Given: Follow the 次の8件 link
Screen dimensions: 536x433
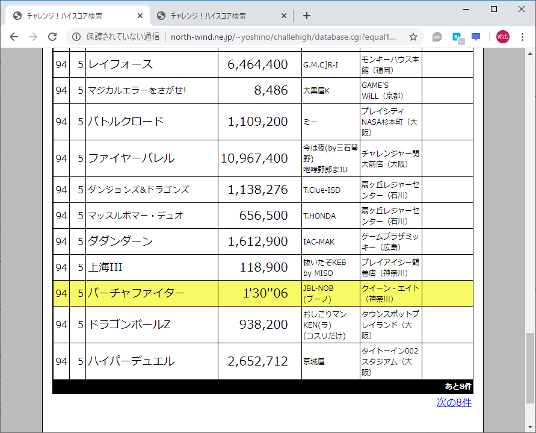Looking at the screenshot, I should tap(454, 402).
